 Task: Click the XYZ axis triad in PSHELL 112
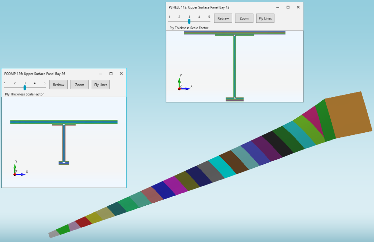point(185,82)
